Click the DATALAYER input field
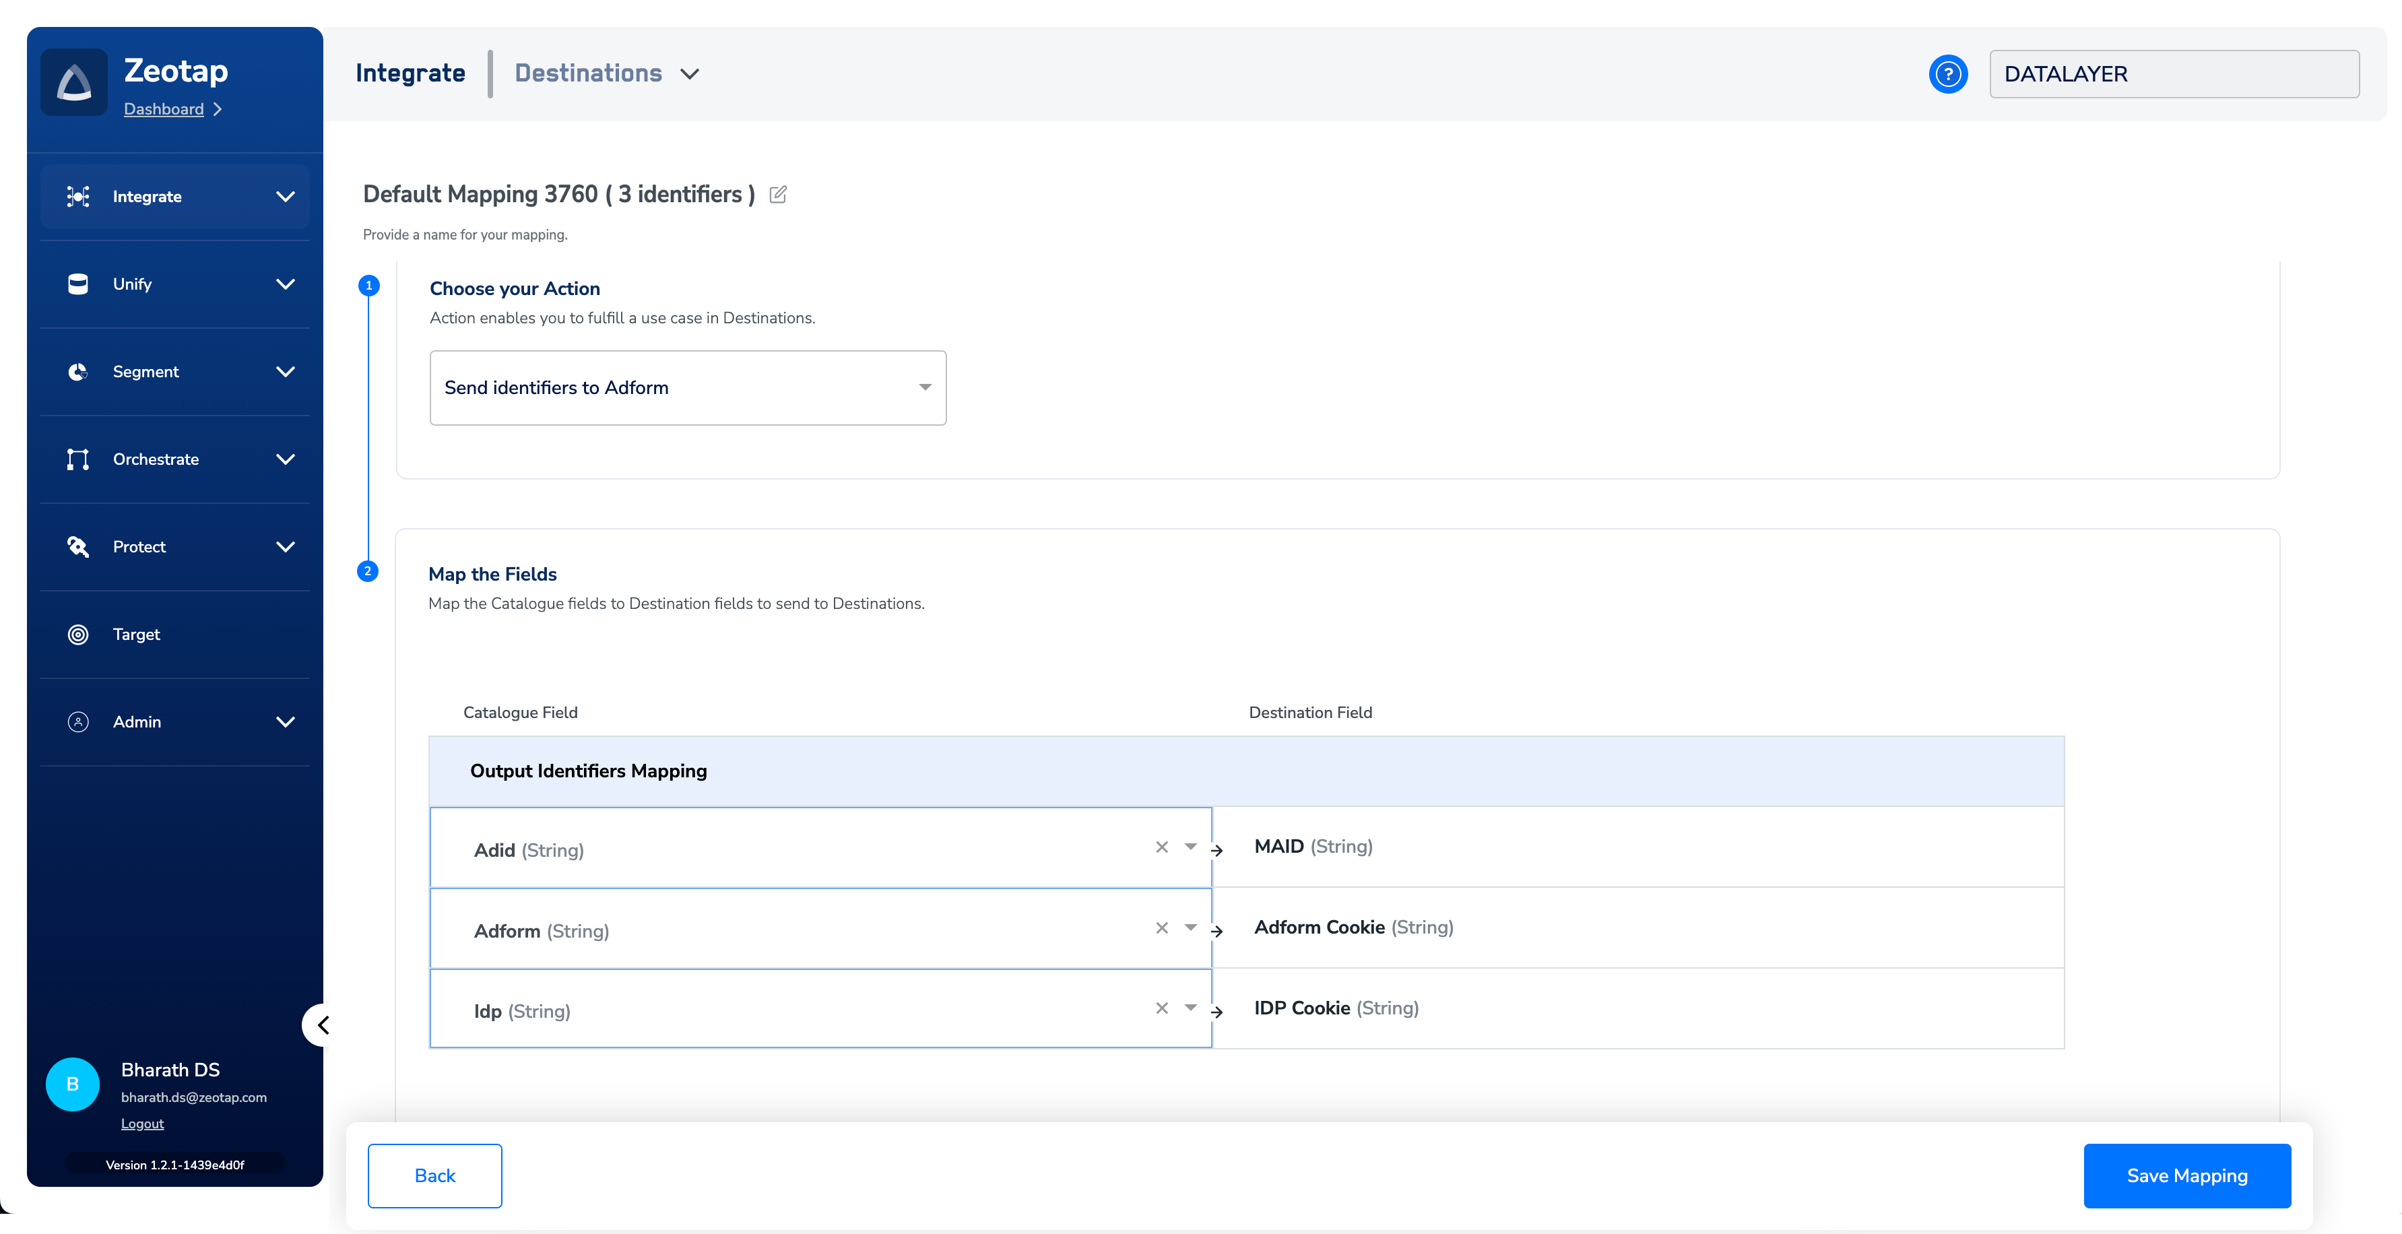The height and width of the screenshot is (1234, 2402). click(2174, 73)
